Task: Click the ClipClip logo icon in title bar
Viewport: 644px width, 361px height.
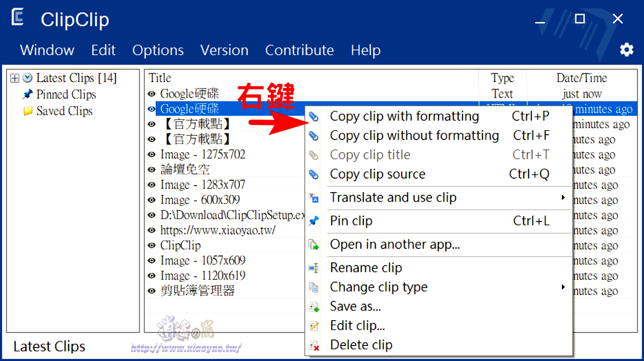Action: click(19, 18)
